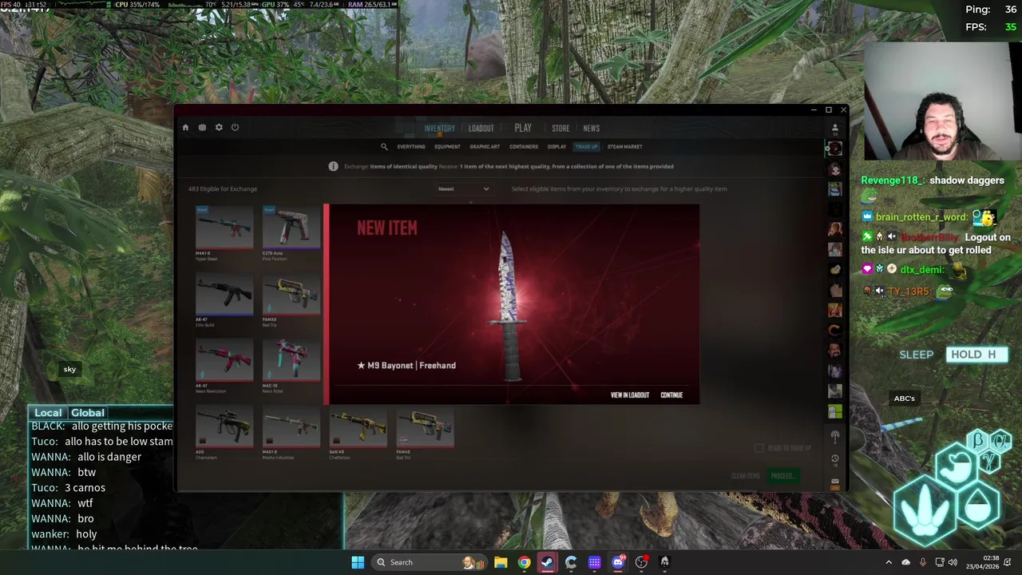Select the Containers filter
The height and width of the screenshot is (575, 1022).
click(x=524, y=147)
